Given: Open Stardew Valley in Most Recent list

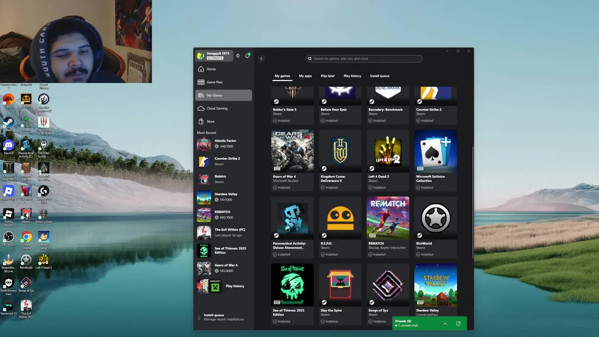Looking at the screenshot, I should [223, 197].
